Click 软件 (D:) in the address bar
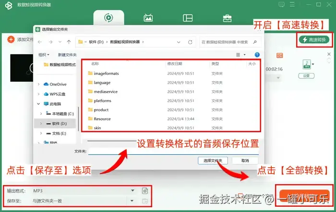Screen dimensions: 336x212 [x=96, y=42]
